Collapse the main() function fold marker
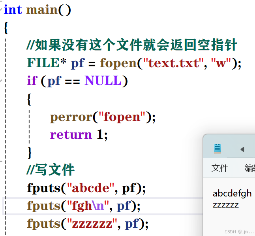The image size is (255, 236). pos(1,9)
